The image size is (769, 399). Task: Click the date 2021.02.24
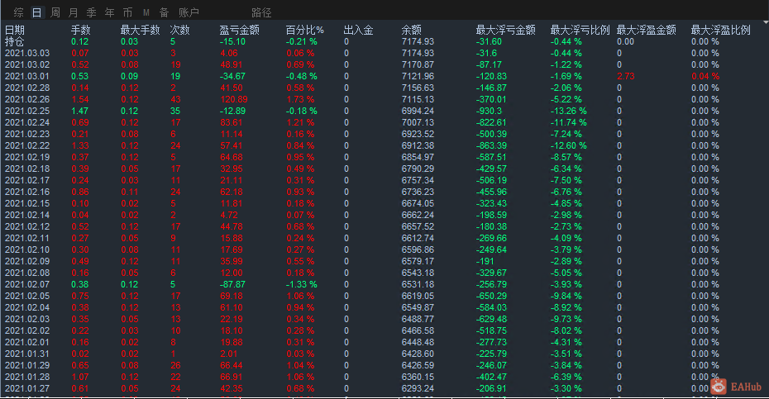point(27,122)
